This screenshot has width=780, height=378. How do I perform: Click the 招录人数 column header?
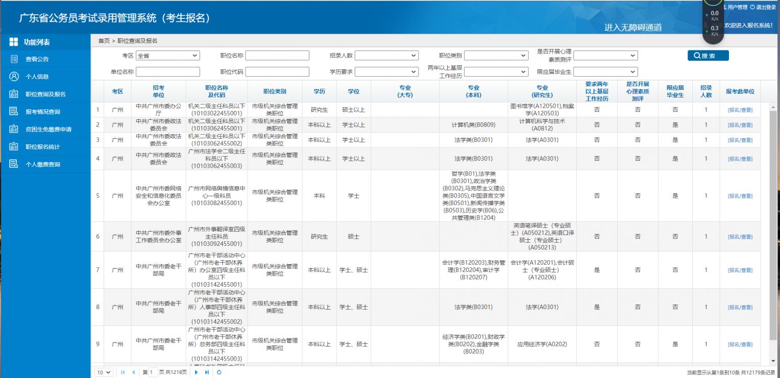pos(706,91)
